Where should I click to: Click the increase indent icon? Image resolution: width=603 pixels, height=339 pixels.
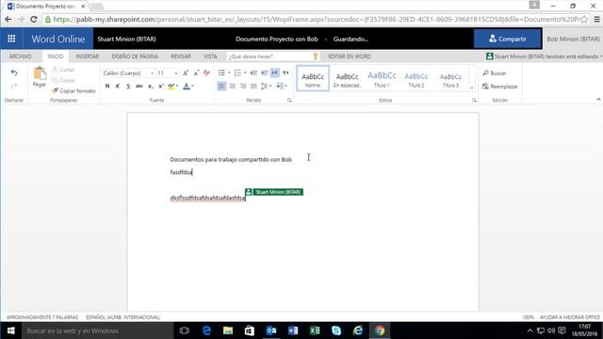[264, 73]
